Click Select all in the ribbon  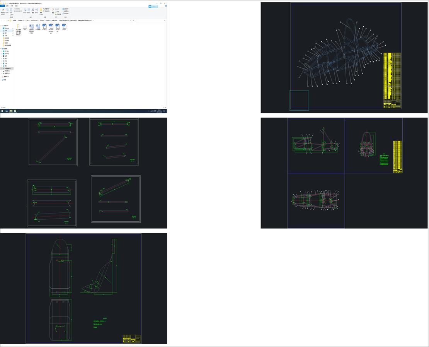point(65,9)
